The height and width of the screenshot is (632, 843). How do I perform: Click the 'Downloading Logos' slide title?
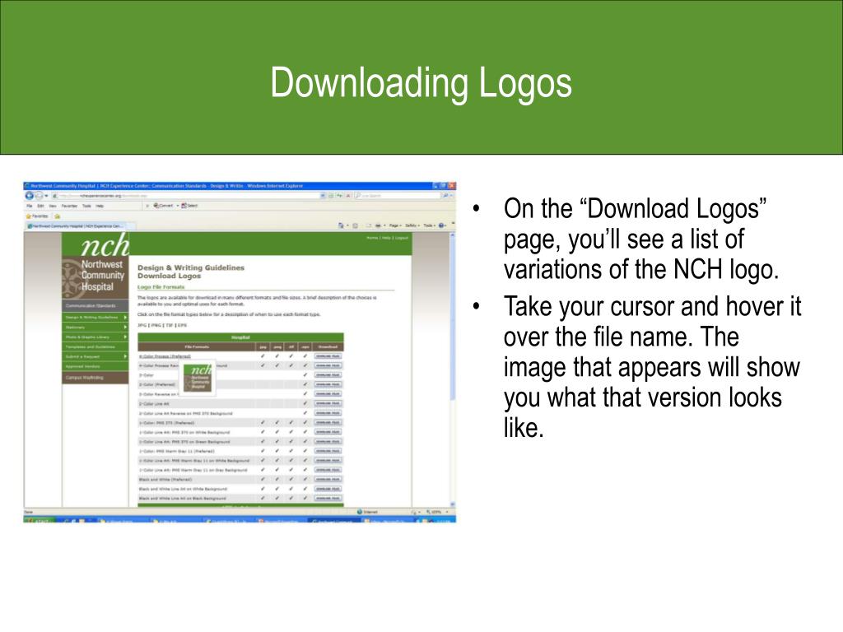pos(421,83)
